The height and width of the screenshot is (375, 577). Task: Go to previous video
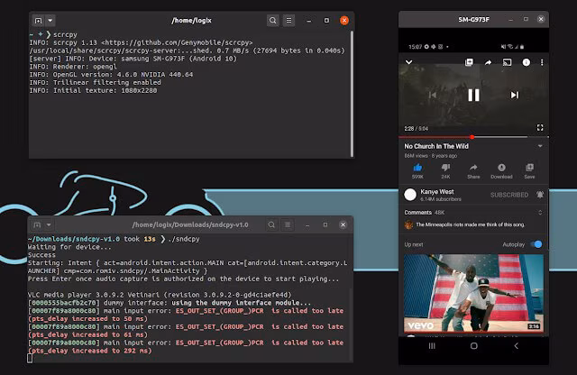point(433,96)
